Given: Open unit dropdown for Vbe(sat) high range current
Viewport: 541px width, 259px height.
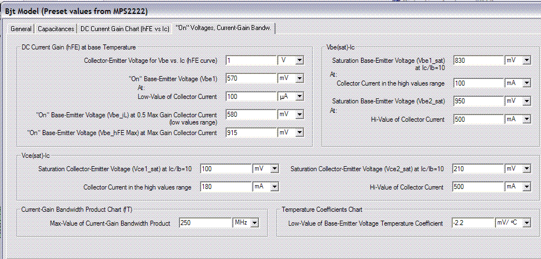Looking at the screenshot, I should click(x=527, y=83).
